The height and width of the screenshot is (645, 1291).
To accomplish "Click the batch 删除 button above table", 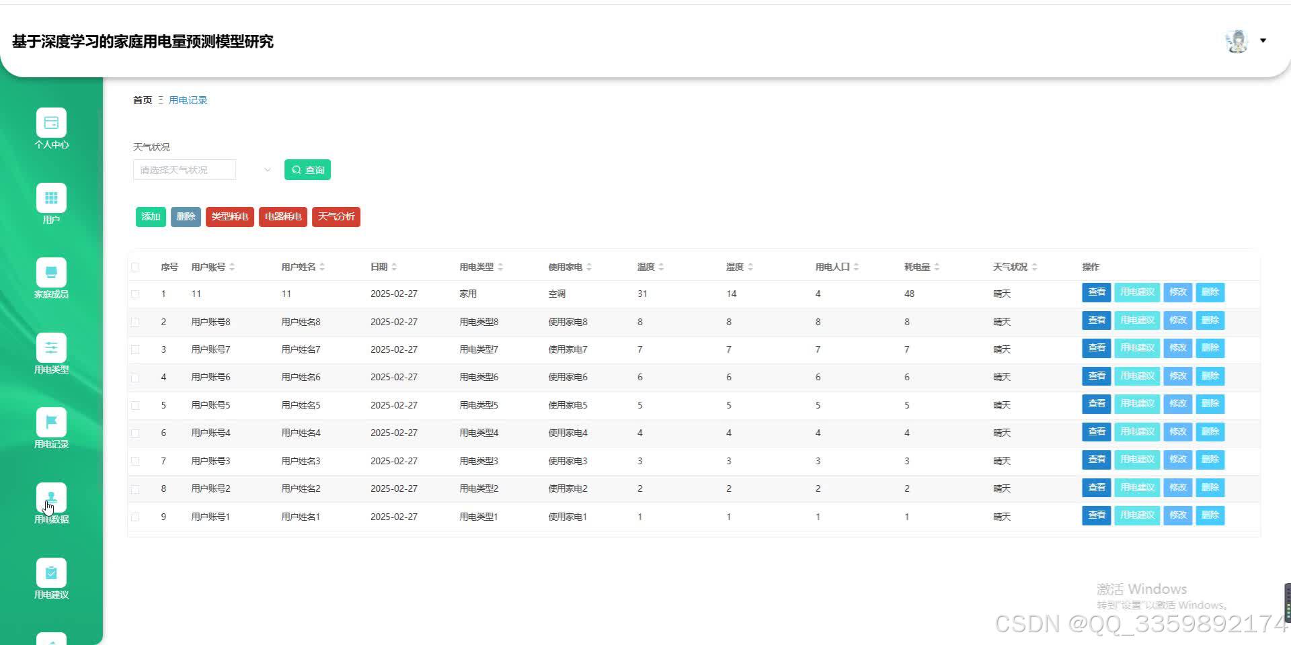I will click(x=186, y=216).
